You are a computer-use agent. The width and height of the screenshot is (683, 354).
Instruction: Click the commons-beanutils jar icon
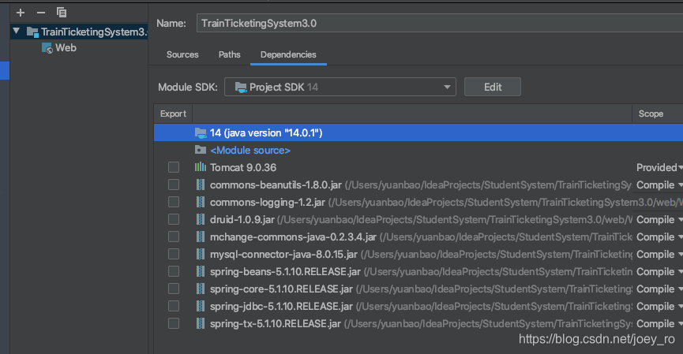pos(201,184)
